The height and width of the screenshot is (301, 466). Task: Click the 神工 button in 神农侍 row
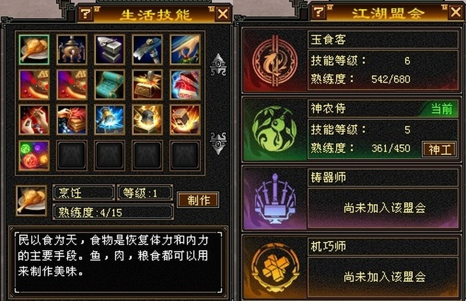[439, 149]
